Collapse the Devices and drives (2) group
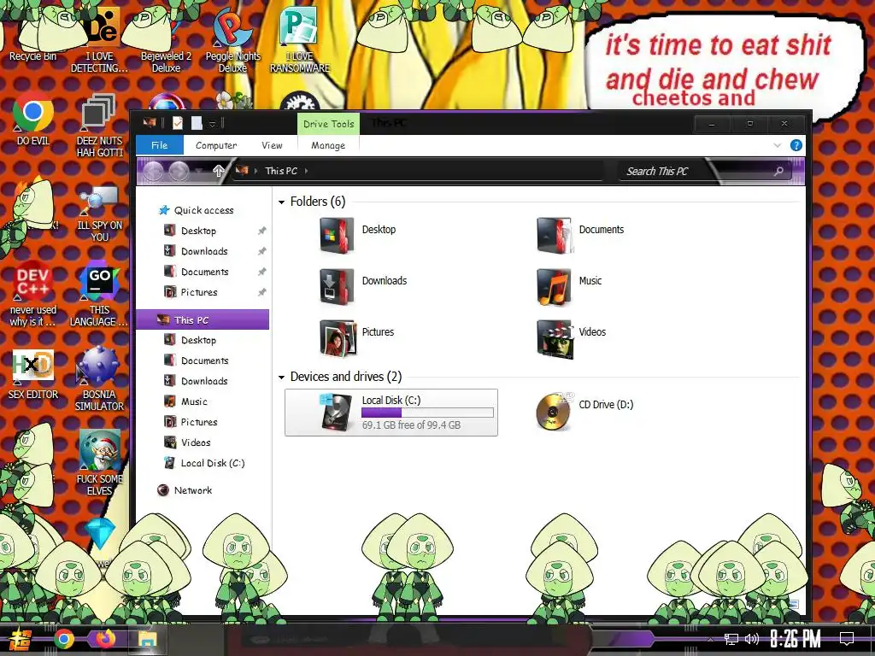 [x=281, y=377]
